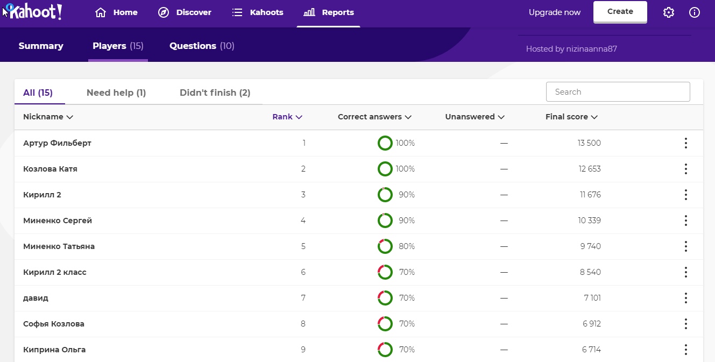
Task: Open options menu for Артур Фильберт
Action: [x=685, y=143]
